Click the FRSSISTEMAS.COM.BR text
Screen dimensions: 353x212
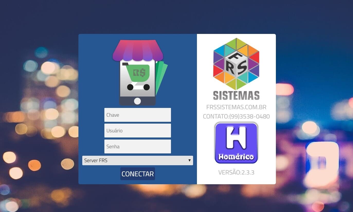(236, 107)
